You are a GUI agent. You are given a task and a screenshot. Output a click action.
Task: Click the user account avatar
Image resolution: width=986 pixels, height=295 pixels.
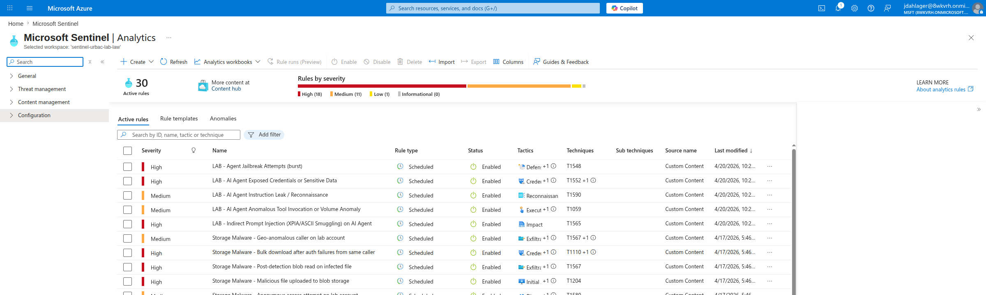(978, 8)
